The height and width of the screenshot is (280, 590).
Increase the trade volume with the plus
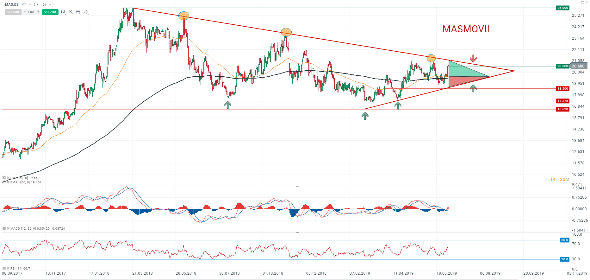coord(39,12)
